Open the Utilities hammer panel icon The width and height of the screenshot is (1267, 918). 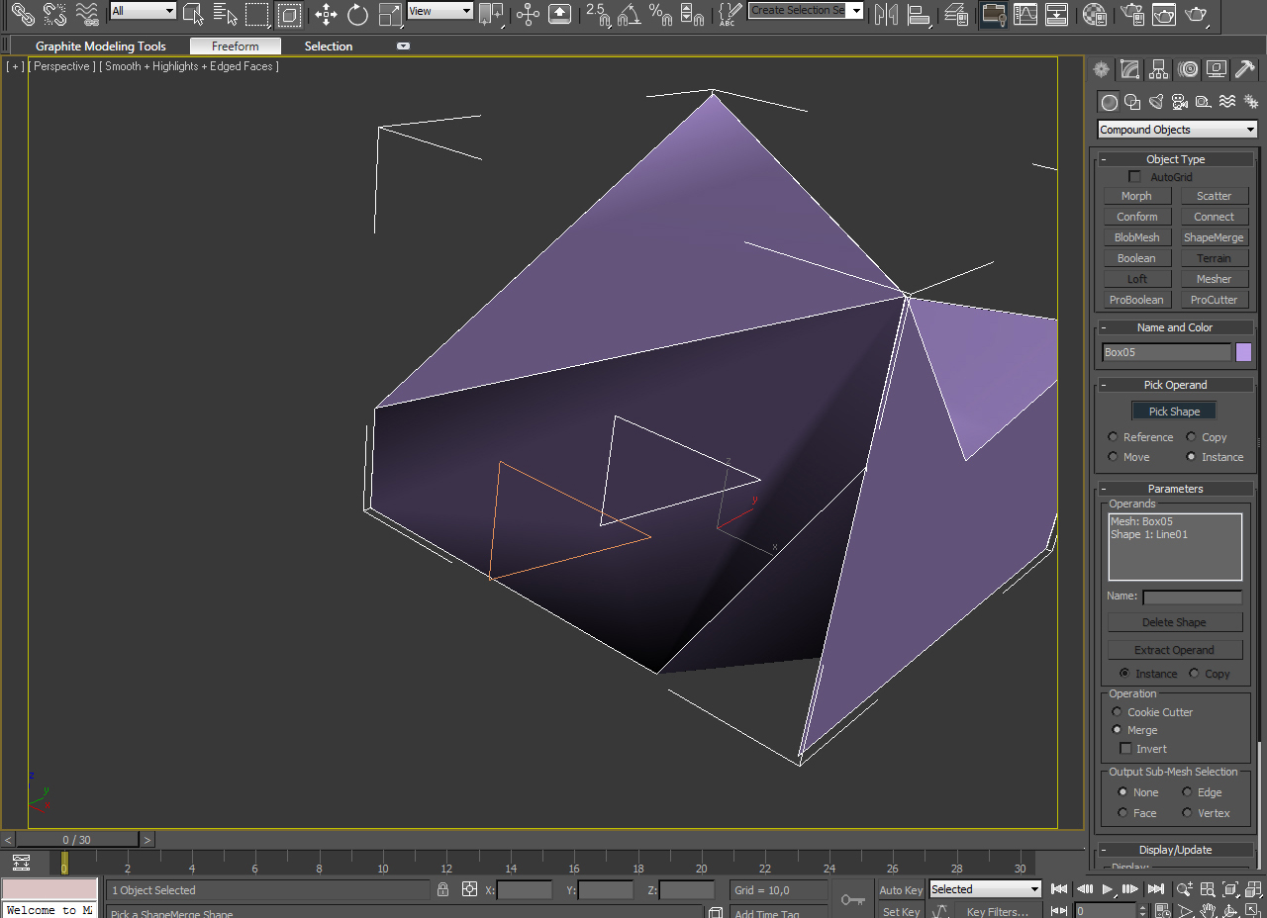tap(1245, 69)
